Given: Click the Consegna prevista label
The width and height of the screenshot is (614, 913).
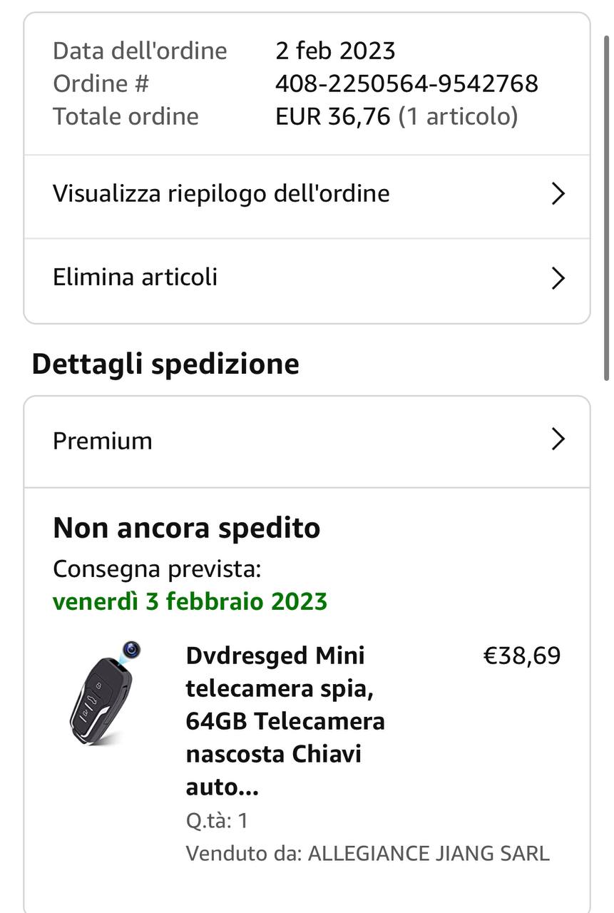Looking at the screenshot, I should 157,569.
